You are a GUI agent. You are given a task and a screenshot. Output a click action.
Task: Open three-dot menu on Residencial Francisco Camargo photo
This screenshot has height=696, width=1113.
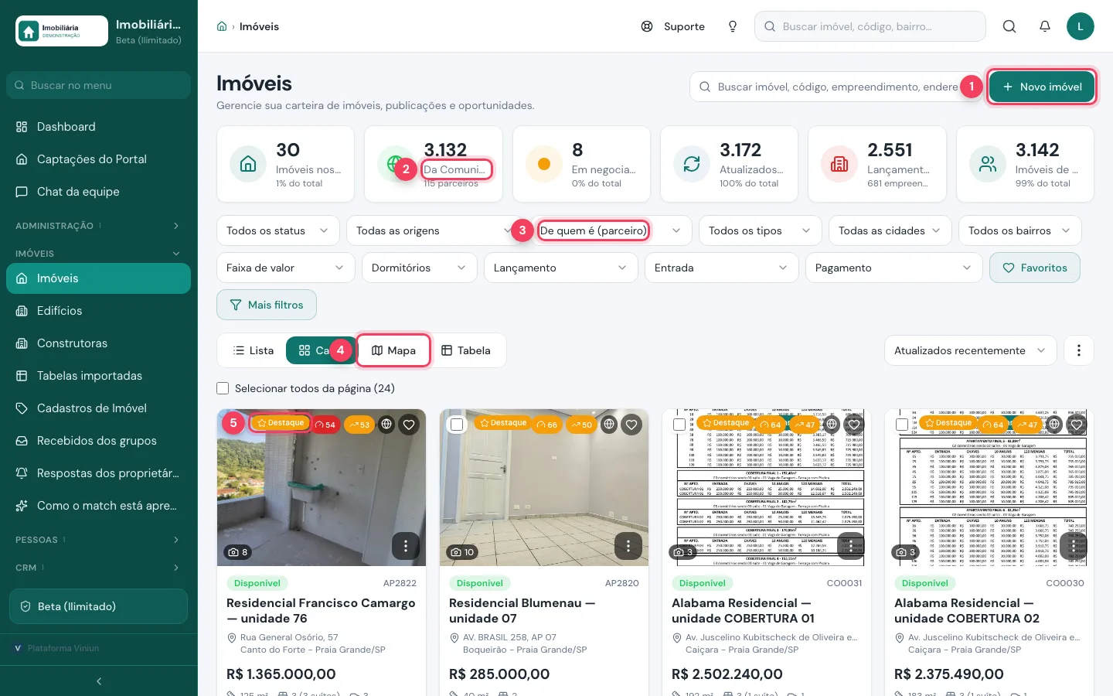coord(406,546)
